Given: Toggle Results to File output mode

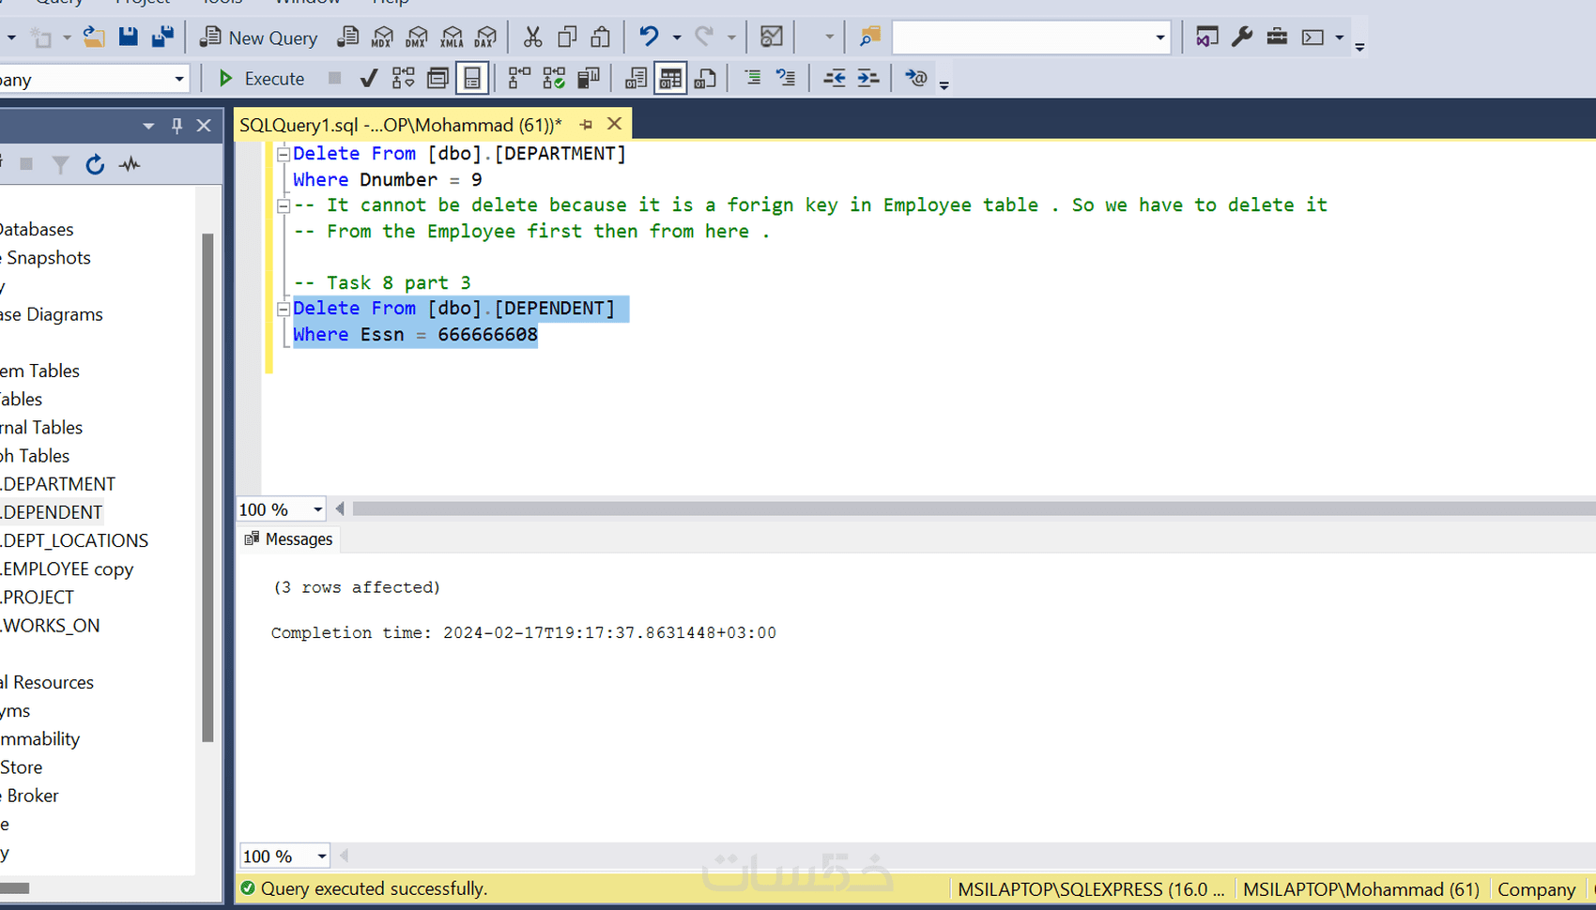Looking at the screenshot, I should point(705,78).
